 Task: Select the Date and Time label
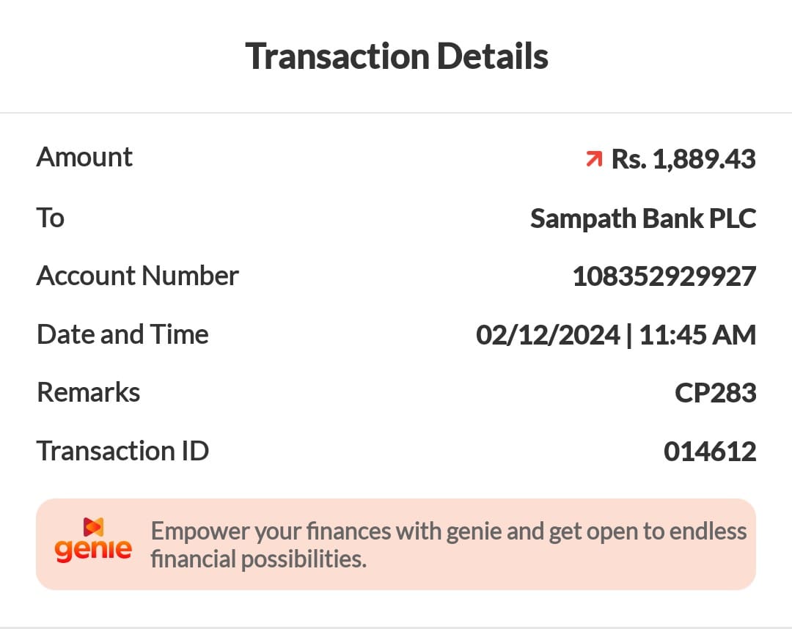click(122, 334)
